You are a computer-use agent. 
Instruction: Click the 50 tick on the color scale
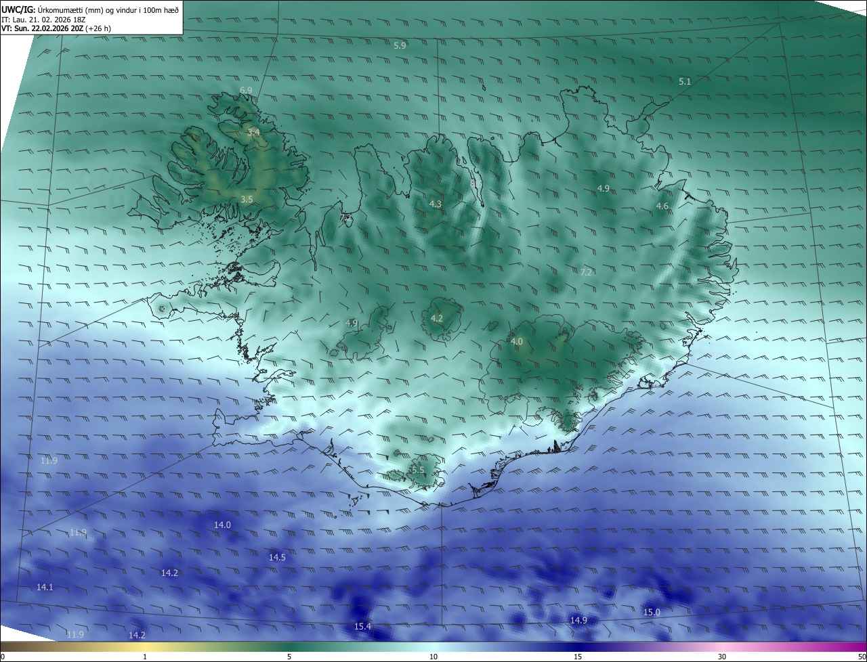click(862, 657)
